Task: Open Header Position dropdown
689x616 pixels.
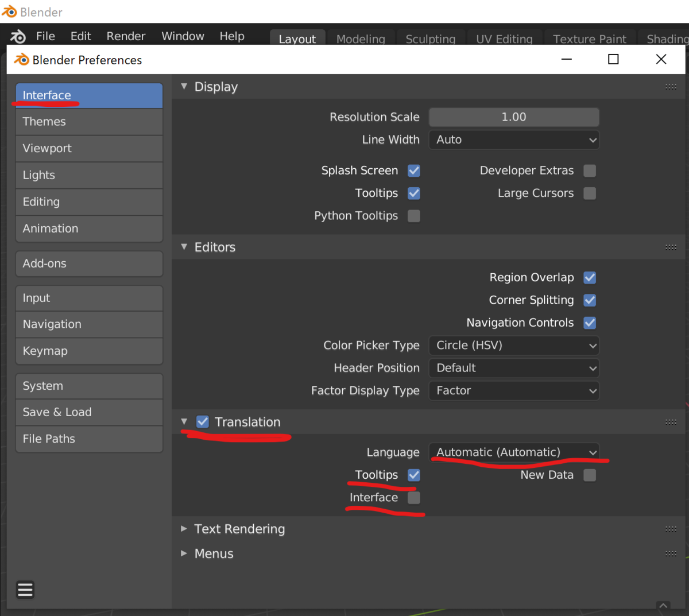Action: [514, 368]
